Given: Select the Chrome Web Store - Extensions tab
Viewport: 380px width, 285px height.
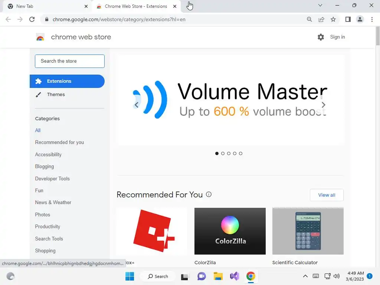Looking at the screenshot, I should click(136, 7).
